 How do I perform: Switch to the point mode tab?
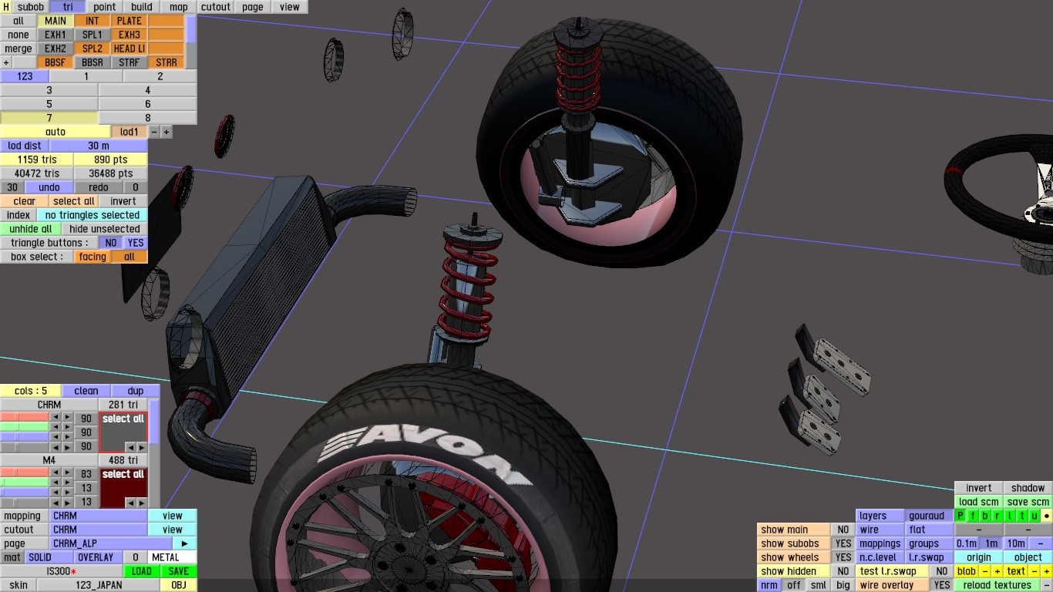click(x=105, y=7)
